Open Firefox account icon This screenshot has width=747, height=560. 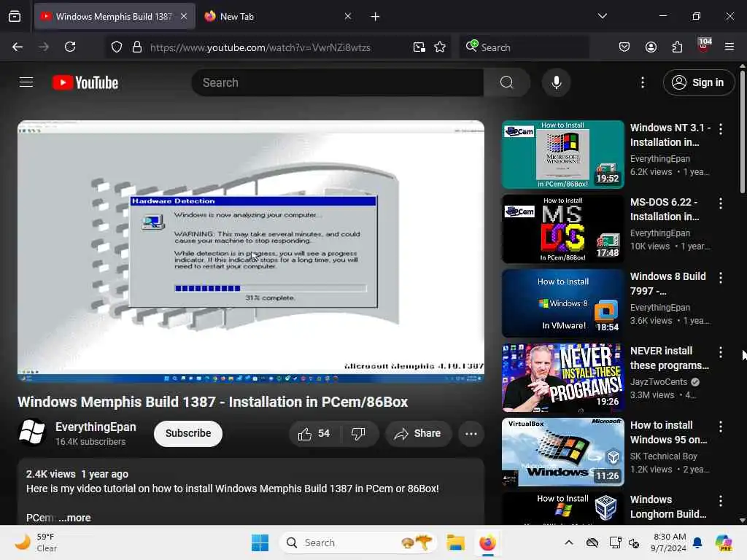(x=651, y=47)
